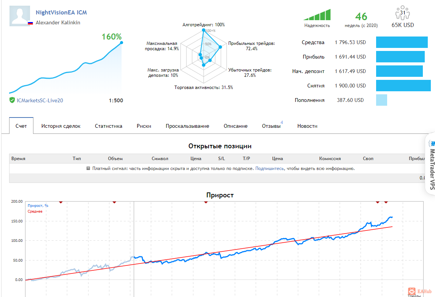Open the Риски tab
The width and height of the screenshot is (435, 297).
pyautogui.click(x=144, y=126)
